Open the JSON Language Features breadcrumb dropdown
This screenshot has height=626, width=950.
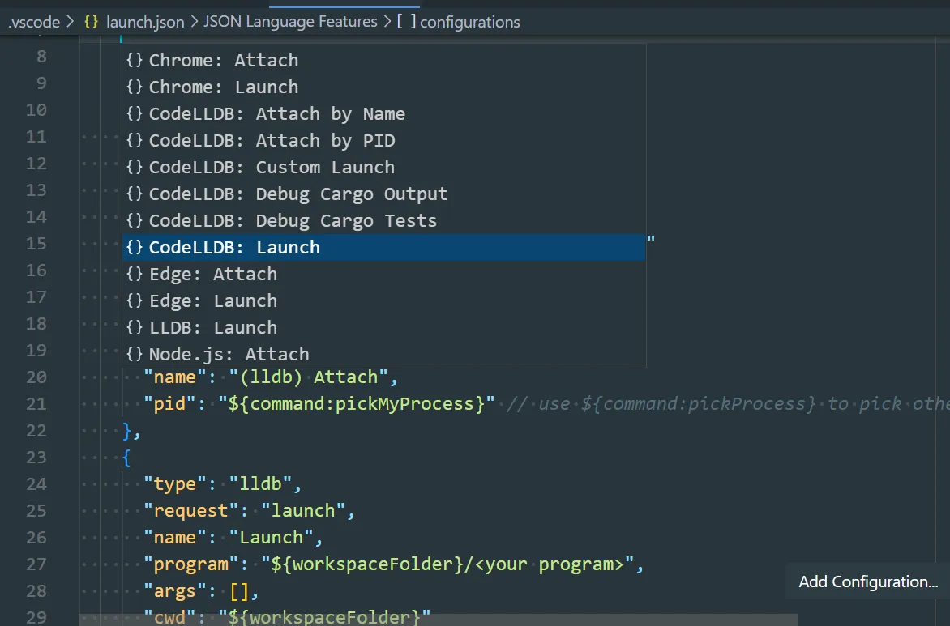click(x=291, y=22)
